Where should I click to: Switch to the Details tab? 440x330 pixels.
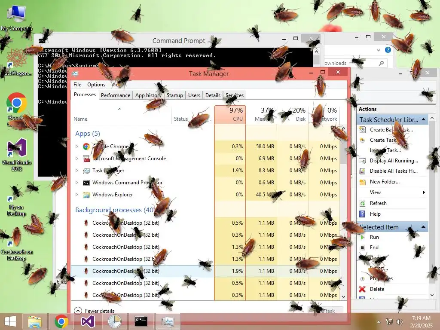(x=213, y=95)
